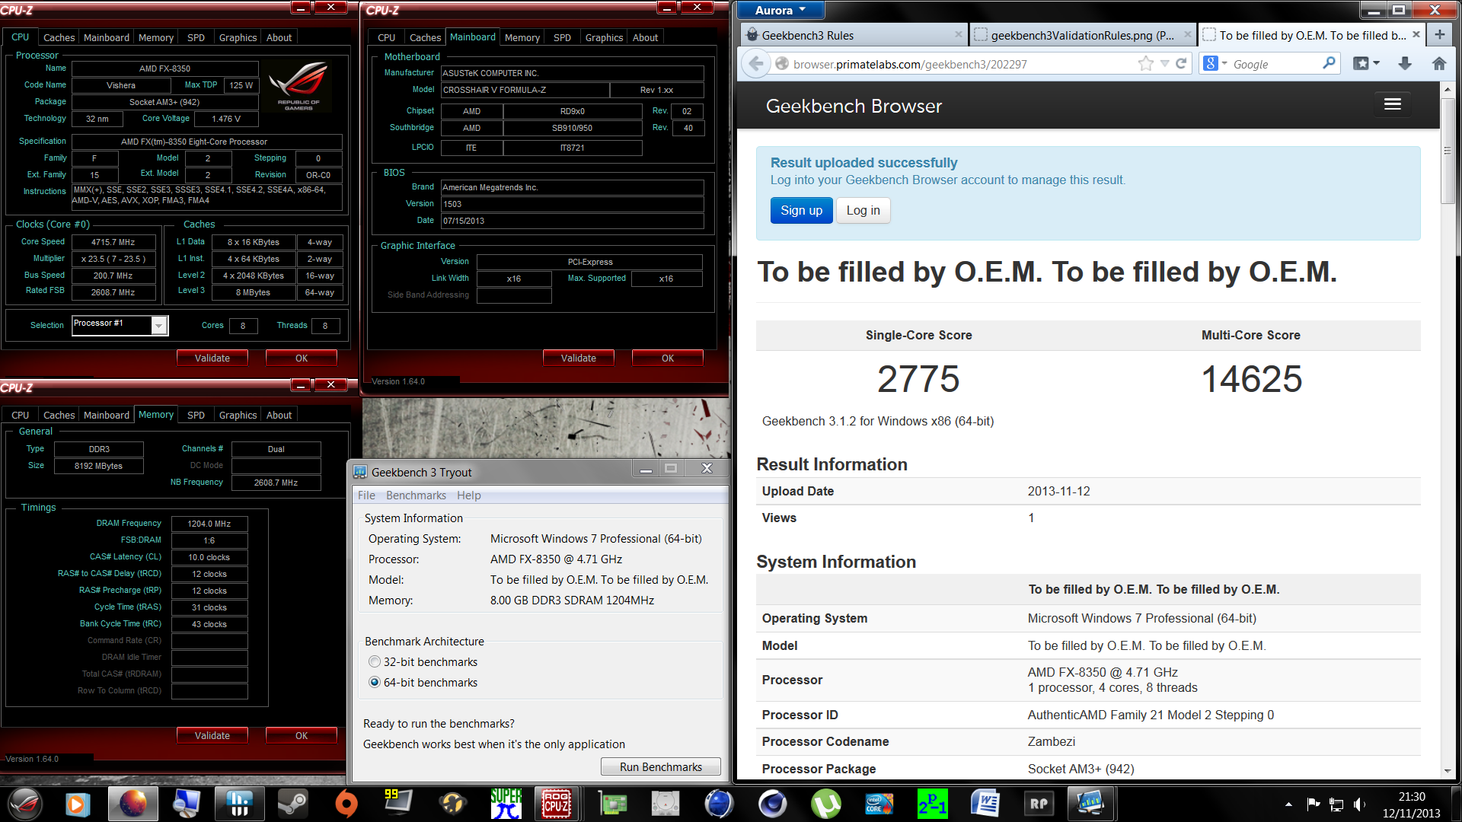The height and width of the screenshot is (822, 1462).
Task: Open the ROG start orb
Action: pos(25,804)
